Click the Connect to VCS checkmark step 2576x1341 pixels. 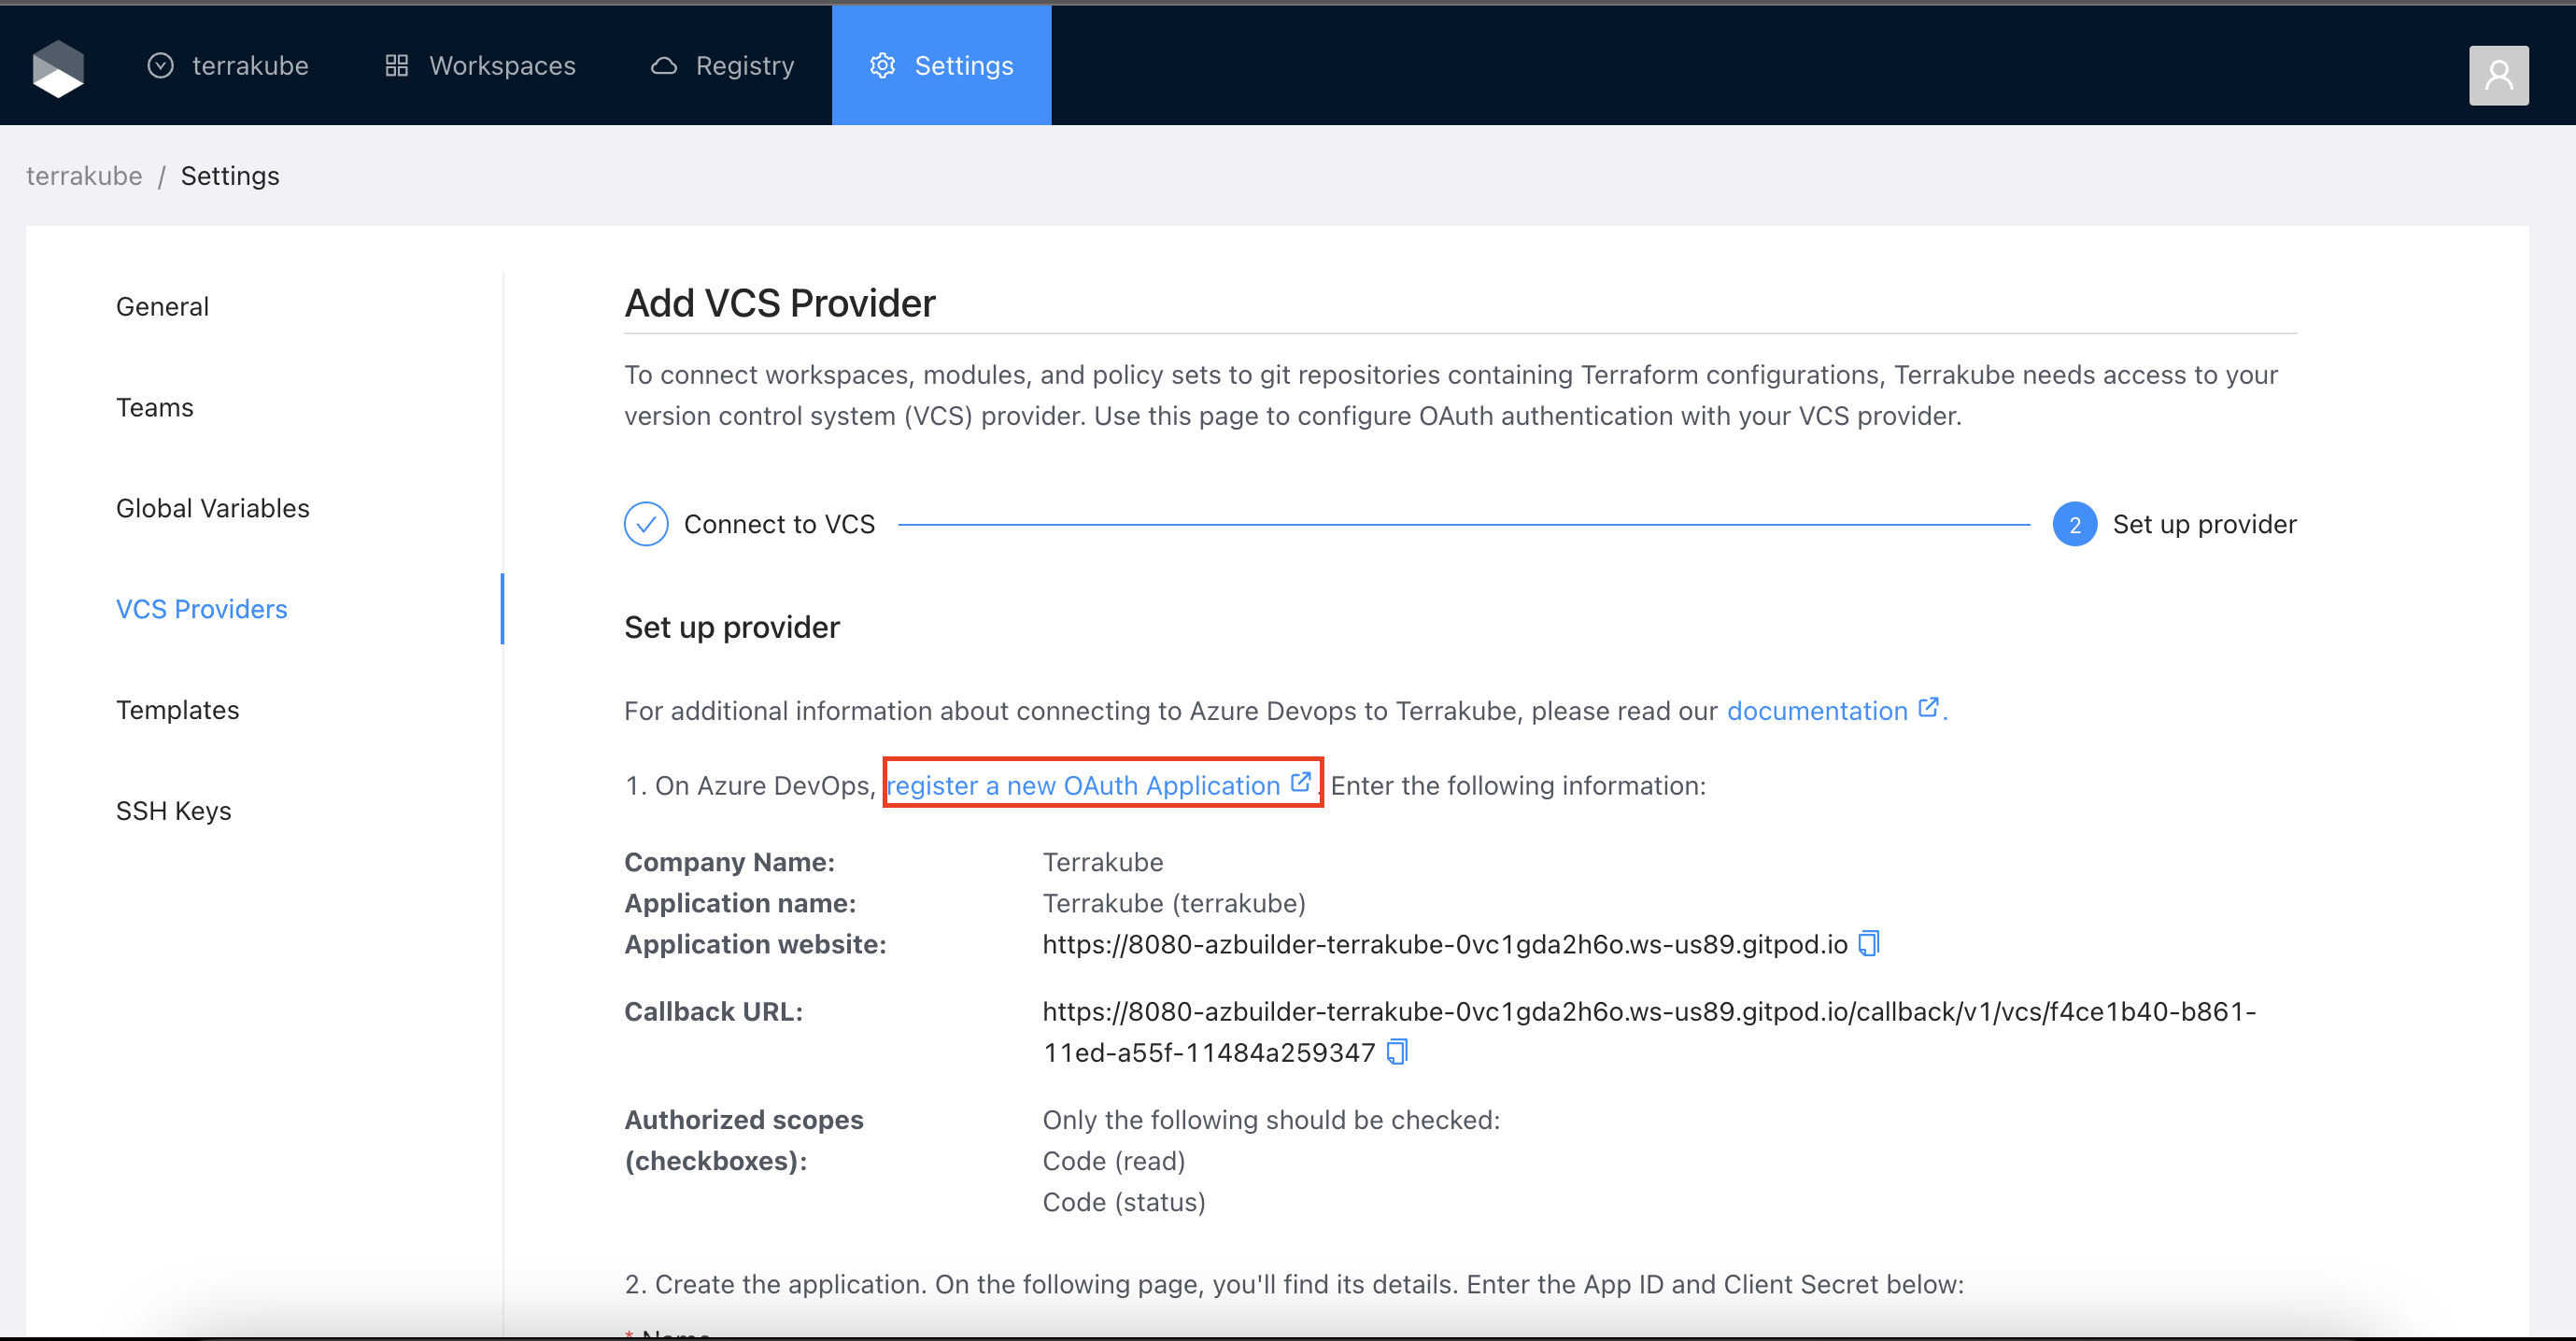coord(646,524)
